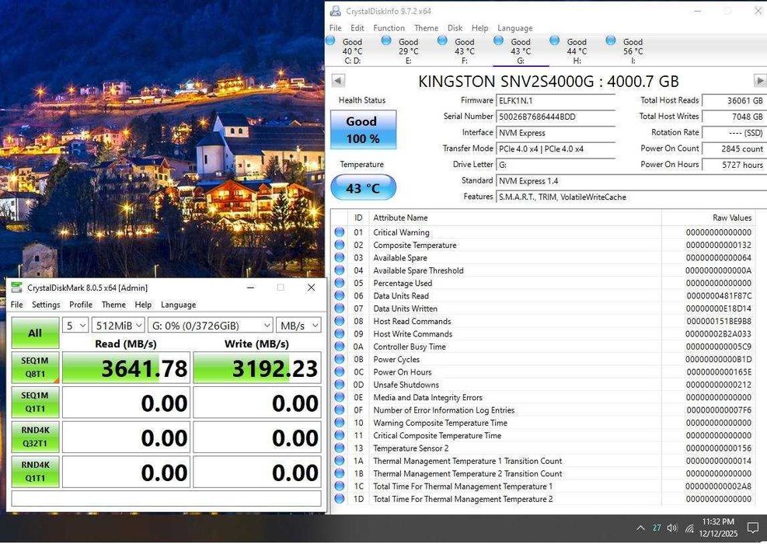Click the Total Host Reads value 36061 GB
Viewport: 767px width, 544px height.
point(734,100)
